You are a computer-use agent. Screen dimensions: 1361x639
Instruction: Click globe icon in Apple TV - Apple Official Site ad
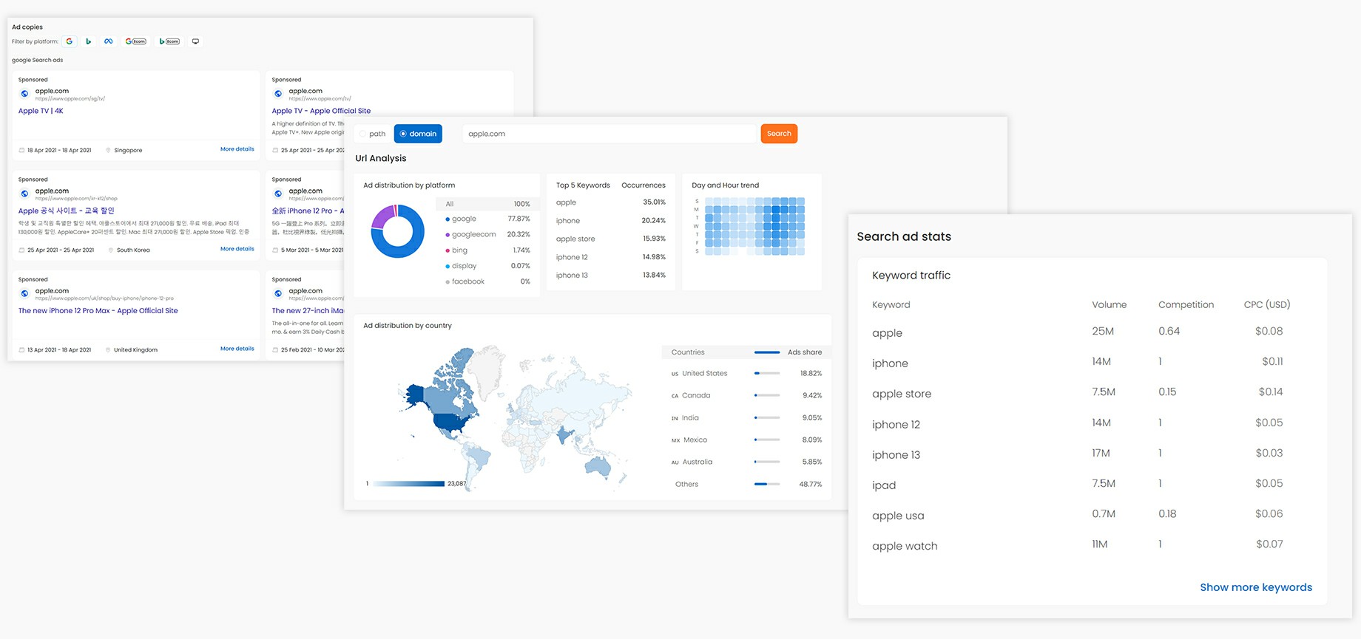tap(278, 94)
